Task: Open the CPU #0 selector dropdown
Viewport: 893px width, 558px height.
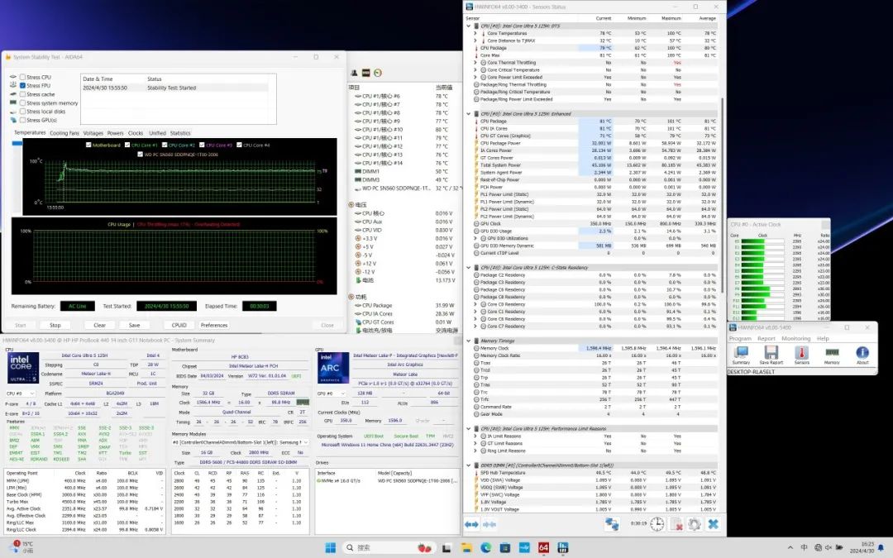Action: (22, 393)
